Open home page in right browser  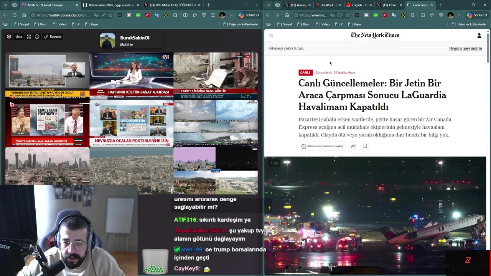pyautogui.click(x=287, y=15)
